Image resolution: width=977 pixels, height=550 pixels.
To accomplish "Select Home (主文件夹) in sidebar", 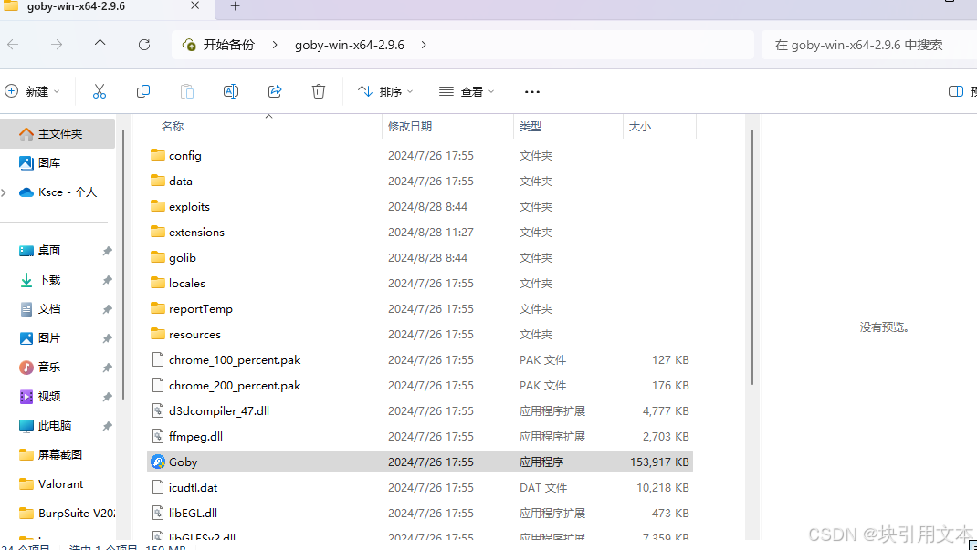I will point(58,134).
